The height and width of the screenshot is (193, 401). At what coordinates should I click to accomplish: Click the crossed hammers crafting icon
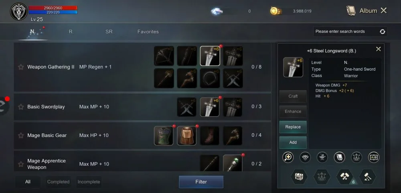[344, 177]
